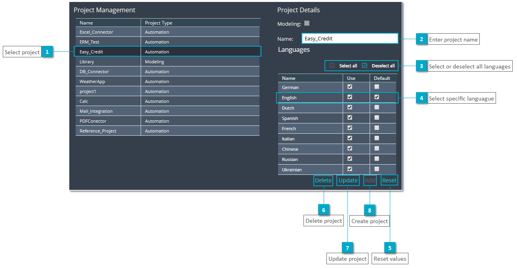Click the Russian language name

(x=290, y=159)
